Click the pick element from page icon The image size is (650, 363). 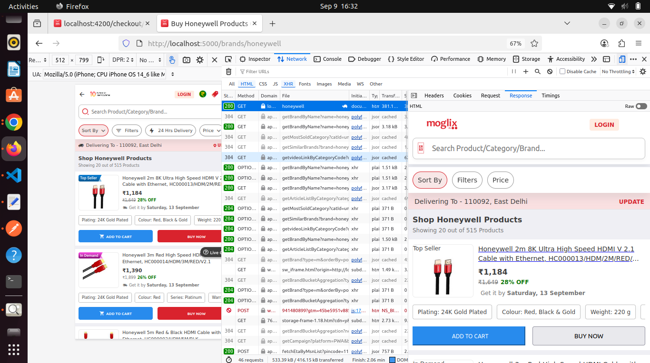228,59
